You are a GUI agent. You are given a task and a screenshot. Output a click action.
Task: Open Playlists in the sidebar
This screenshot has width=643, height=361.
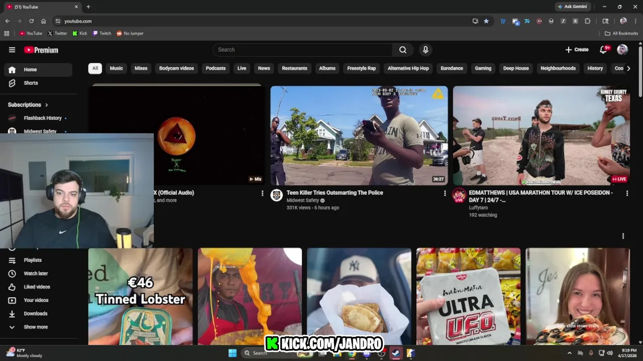coord(38,260)
